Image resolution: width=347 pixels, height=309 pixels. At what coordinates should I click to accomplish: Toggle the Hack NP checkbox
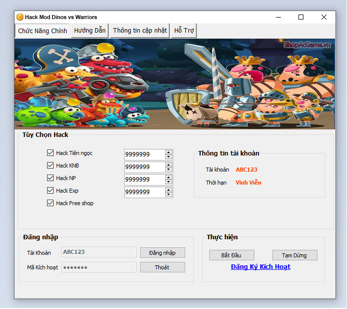[50, 178]
